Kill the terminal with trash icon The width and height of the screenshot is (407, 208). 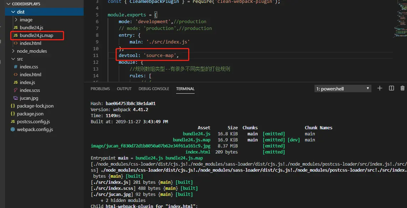(403, 88)
